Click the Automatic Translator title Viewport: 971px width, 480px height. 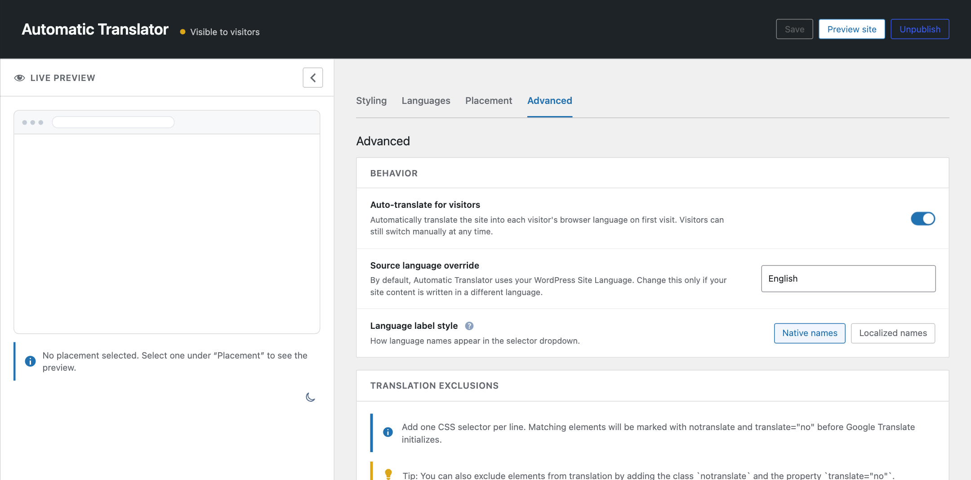click(x=95, y=29)
